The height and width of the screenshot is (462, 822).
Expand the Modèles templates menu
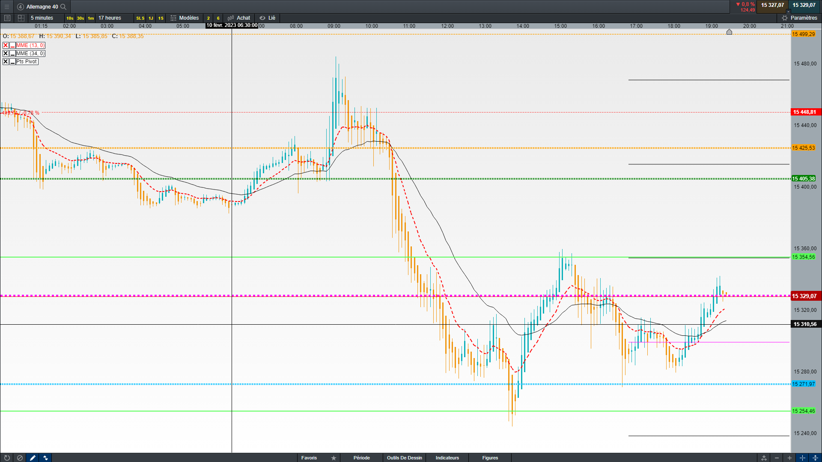tap(185, 18)
